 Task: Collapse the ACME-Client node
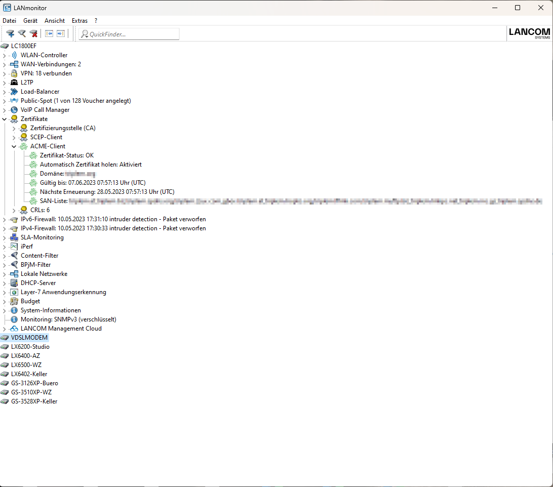(14, 146)
